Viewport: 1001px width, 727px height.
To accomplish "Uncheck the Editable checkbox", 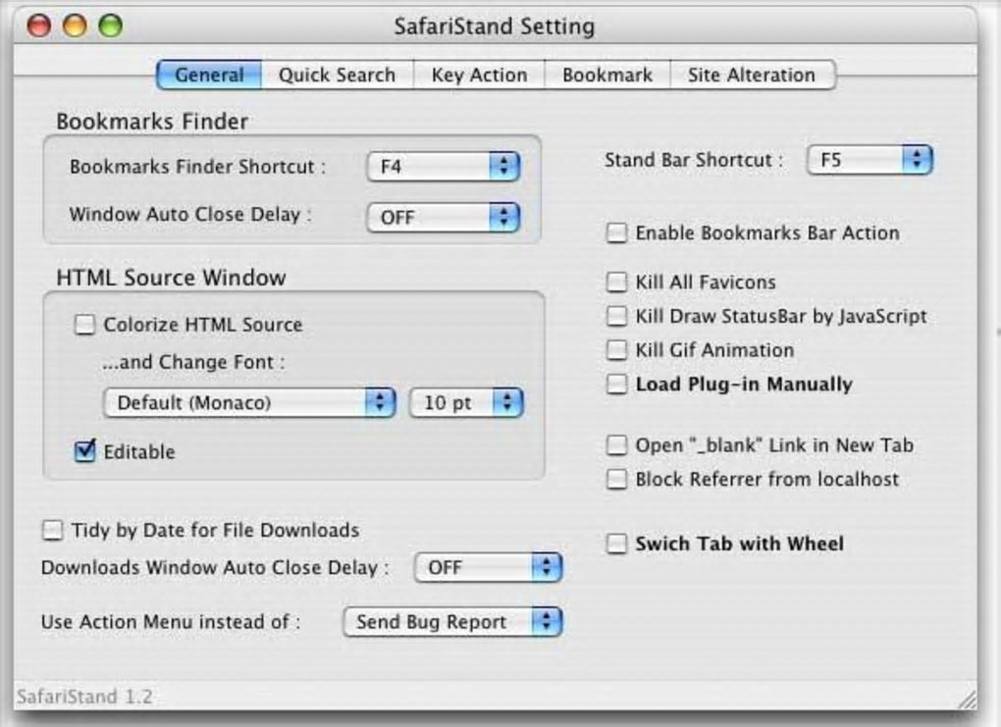I will coord(86,452).
